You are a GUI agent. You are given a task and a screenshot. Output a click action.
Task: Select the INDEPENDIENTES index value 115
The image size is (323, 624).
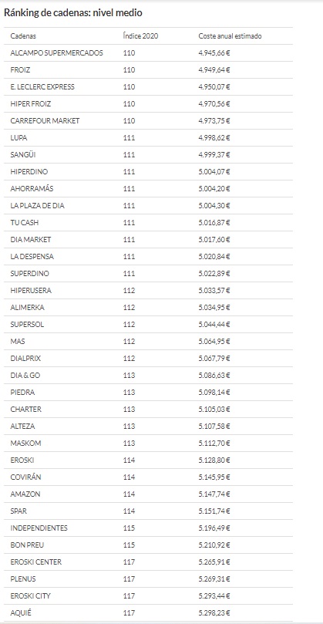[x=129, y=528]
